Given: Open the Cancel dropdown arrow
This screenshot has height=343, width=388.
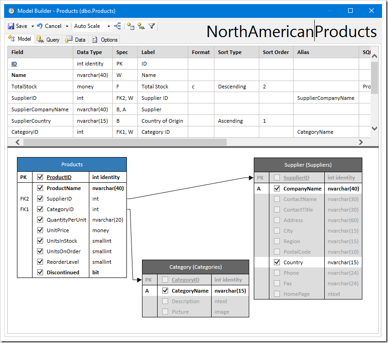Looking at the screenshot, I should [x=67, y=26].
